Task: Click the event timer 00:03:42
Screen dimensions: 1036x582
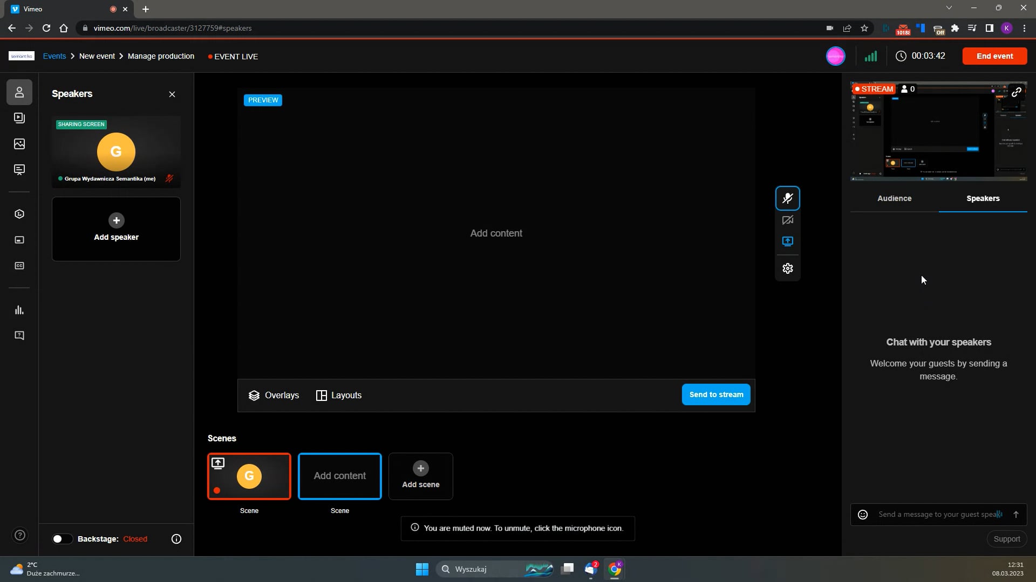Action: pos(921,56)
